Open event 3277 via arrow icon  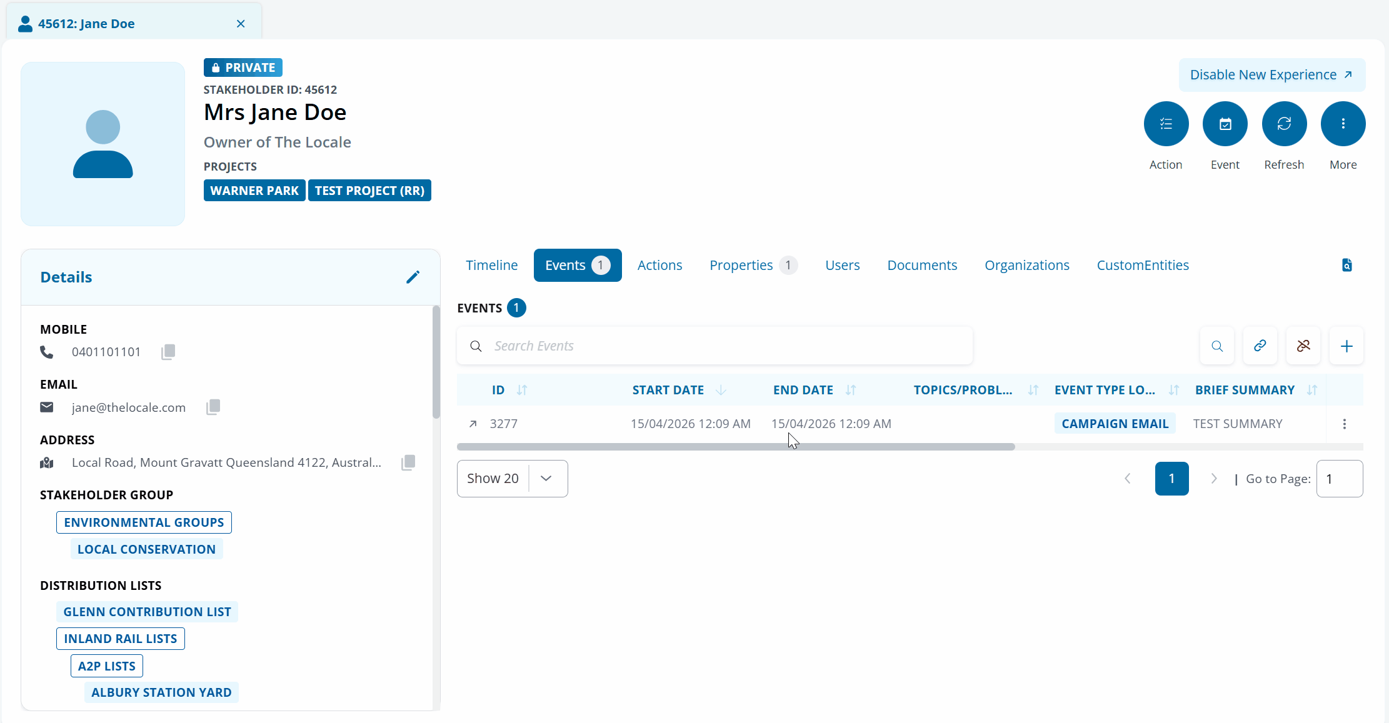pos(473,424)
